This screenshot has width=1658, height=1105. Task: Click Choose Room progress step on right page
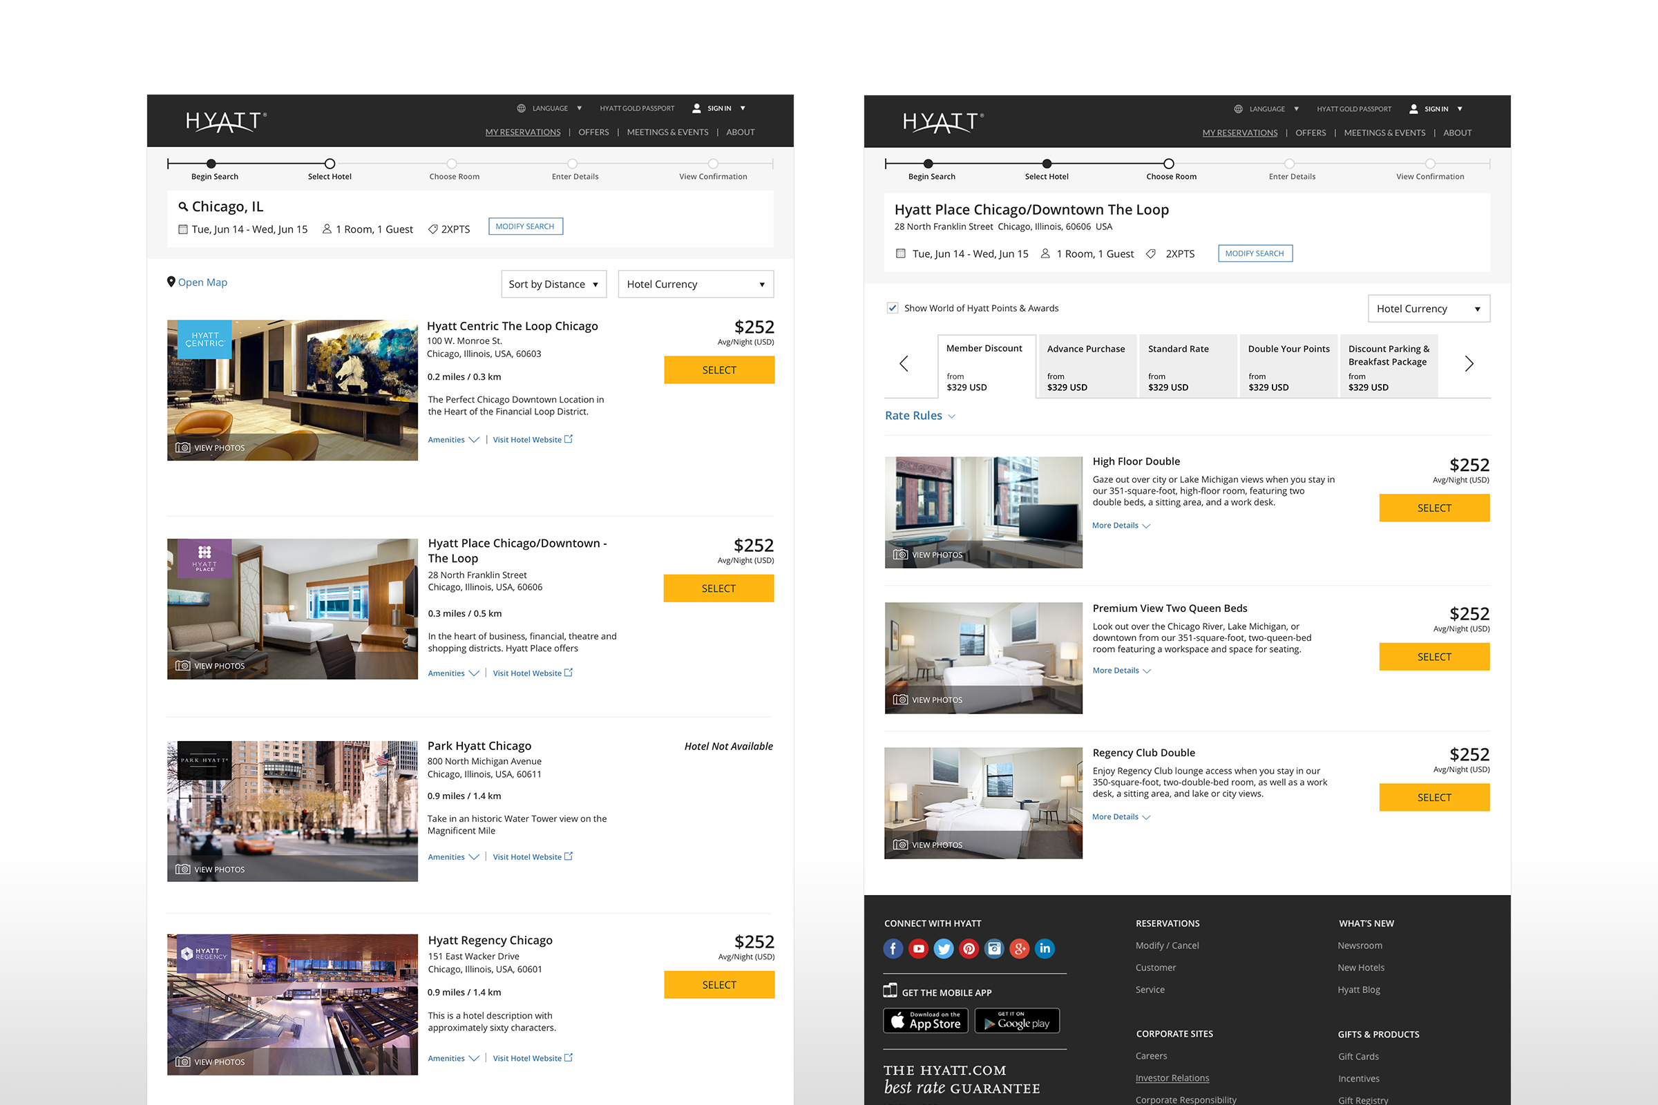pos(1170,170)
